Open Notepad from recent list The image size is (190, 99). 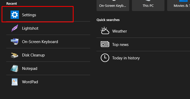48,68
